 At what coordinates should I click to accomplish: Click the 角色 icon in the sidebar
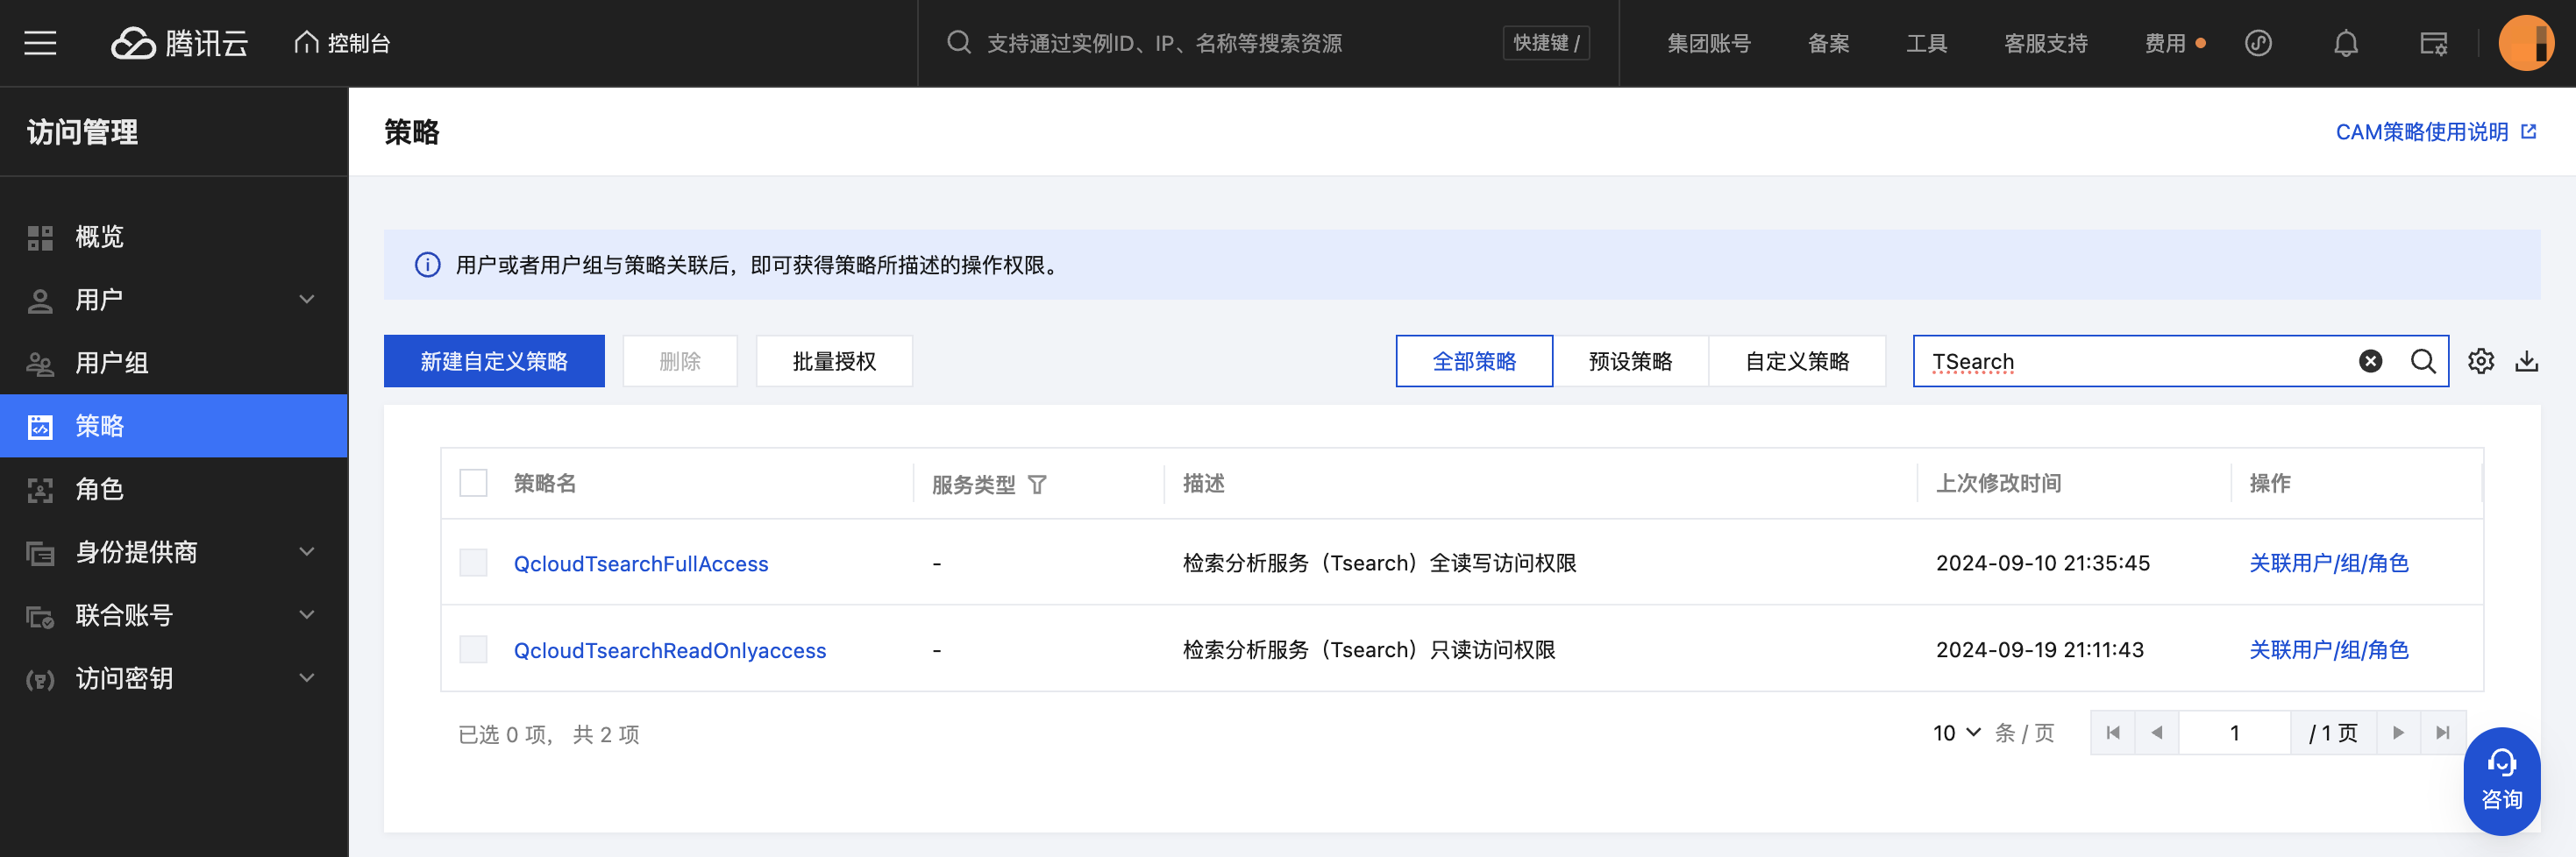[x=40, y=490]
